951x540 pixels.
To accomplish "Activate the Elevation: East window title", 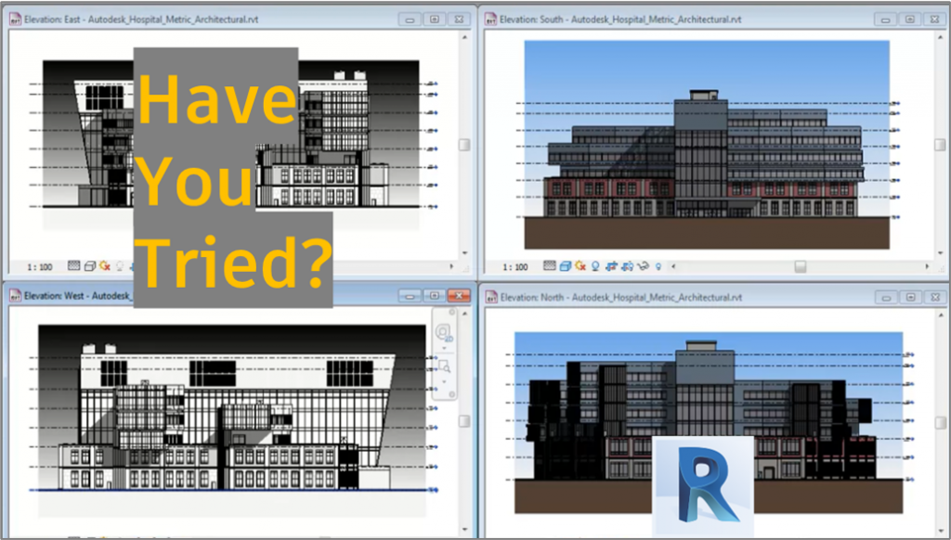I will [141, 19].
